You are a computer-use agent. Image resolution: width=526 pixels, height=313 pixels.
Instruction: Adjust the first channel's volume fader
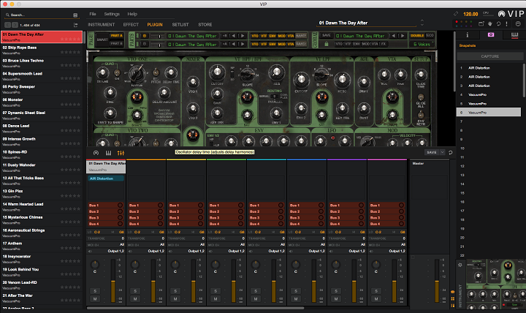113,279
